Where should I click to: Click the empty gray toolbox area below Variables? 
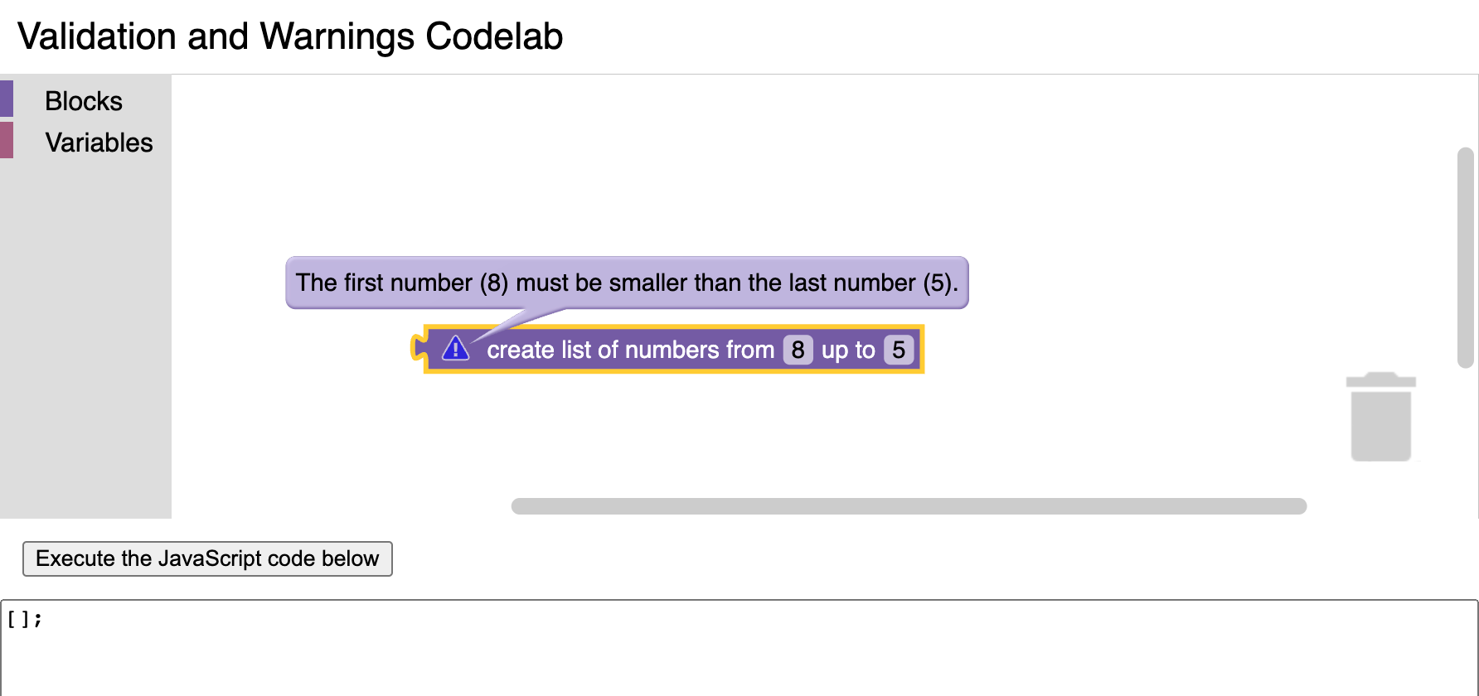point(85,331)
